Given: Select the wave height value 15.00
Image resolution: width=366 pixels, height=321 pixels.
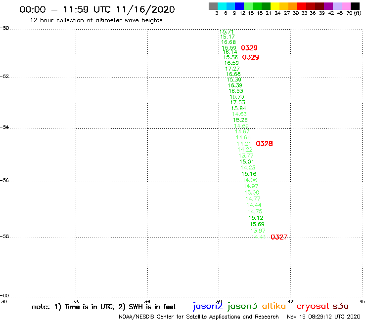Looking at the screenshot, I should click(x=252, y=193).
